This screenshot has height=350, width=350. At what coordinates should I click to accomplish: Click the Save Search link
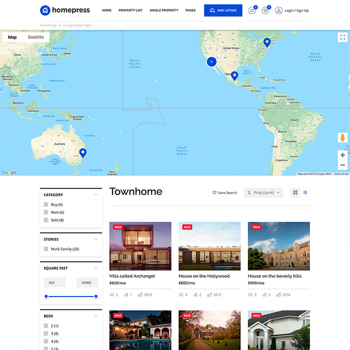pyautogui.click(x=225, y=192)
